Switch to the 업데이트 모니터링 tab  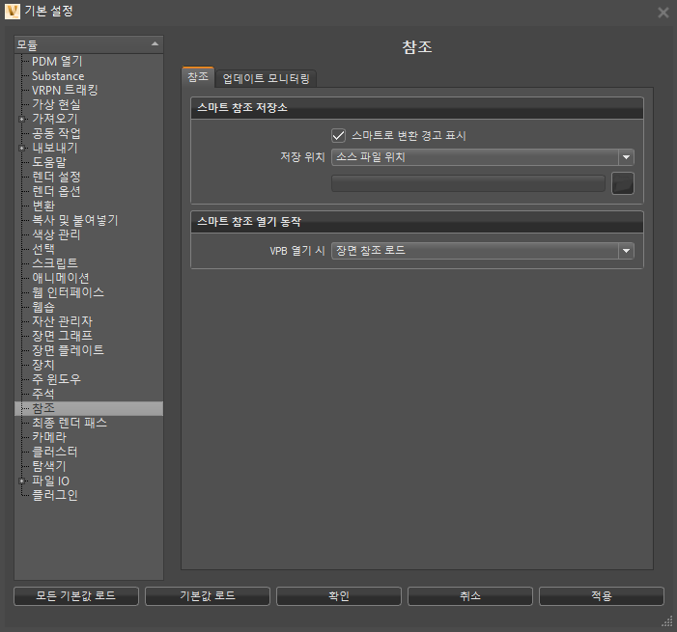point(266,78)
